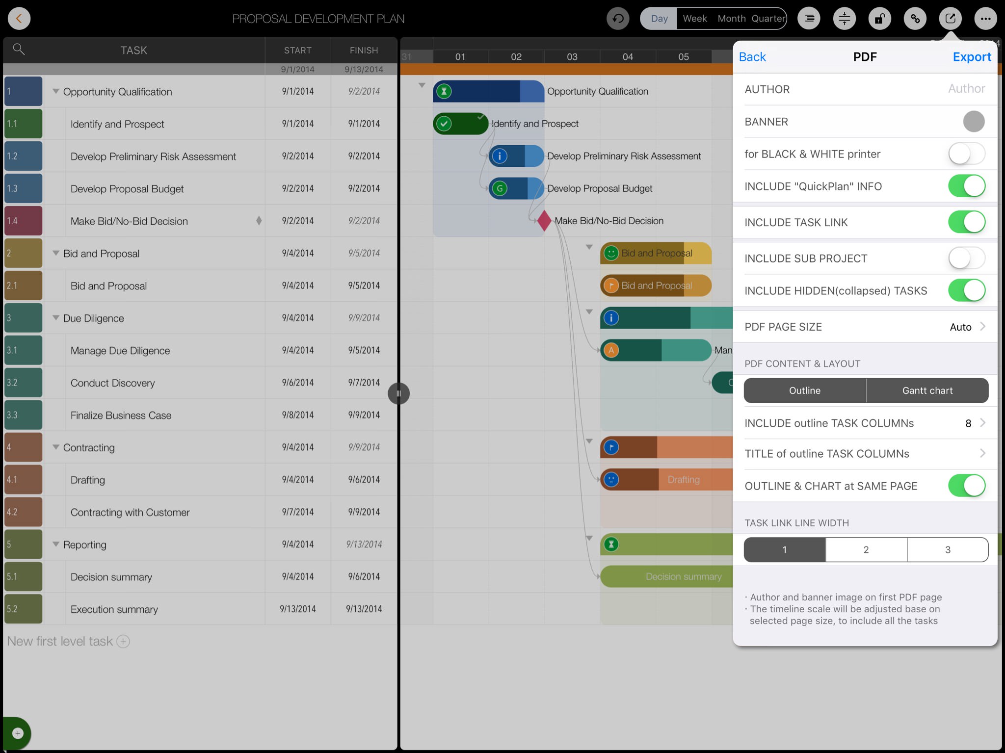Select the Gantt chart layout segment
Screen dimensions: 1005x753
927,390
